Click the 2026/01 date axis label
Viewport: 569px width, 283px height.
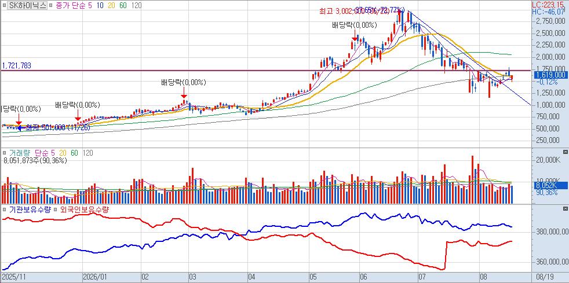[x=94, y=278]
